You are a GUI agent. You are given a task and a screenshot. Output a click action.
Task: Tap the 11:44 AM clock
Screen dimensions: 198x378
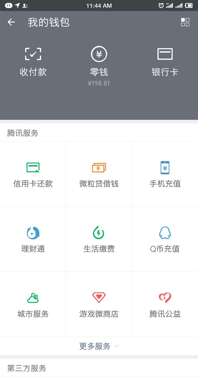pyautogui.click(x=99, y=6)
